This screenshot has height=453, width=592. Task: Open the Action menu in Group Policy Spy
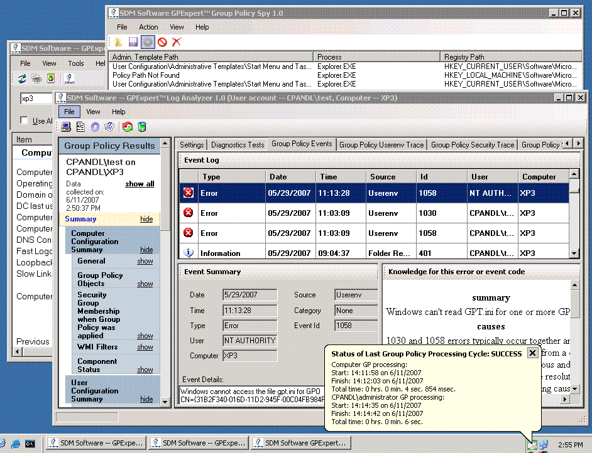149,27
